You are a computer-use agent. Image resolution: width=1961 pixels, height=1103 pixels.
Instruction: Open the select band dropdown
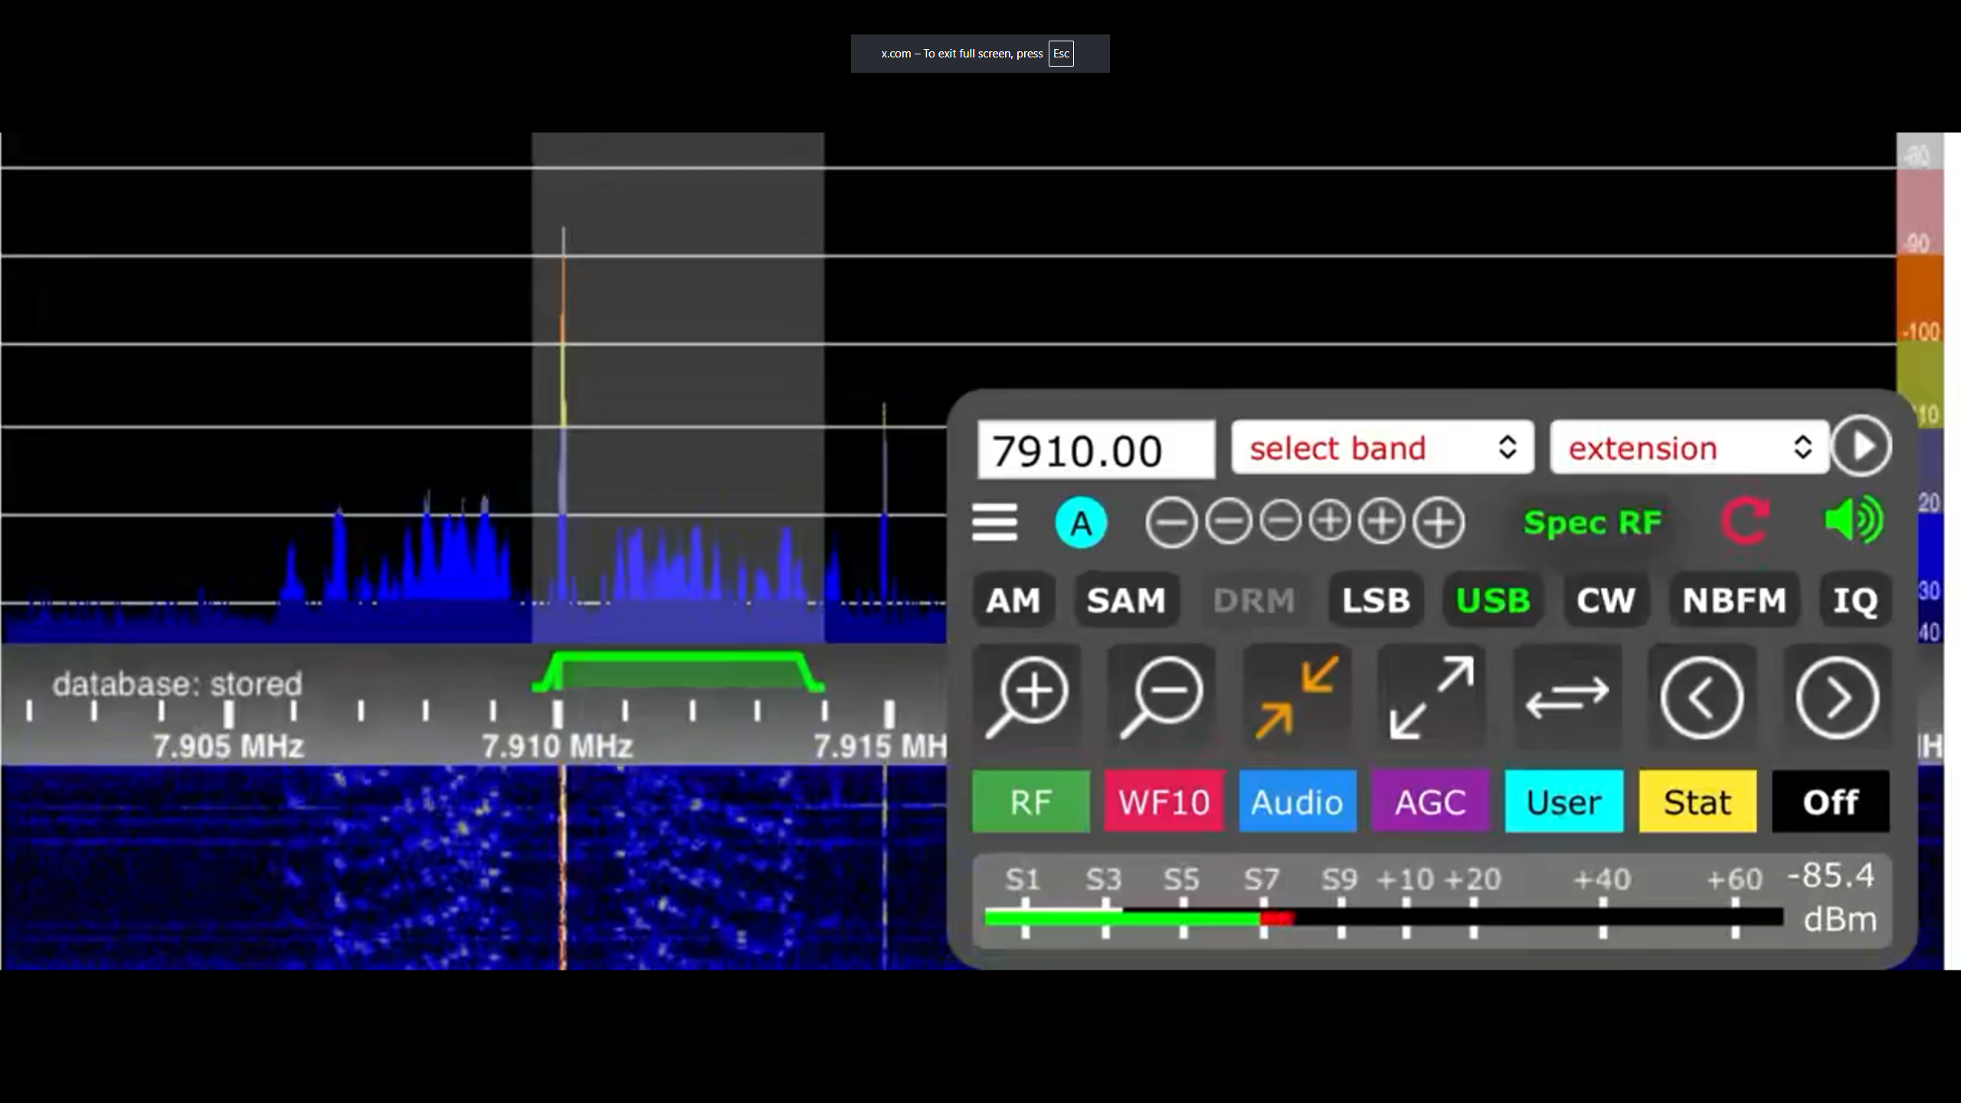[x=1382, y=448]
